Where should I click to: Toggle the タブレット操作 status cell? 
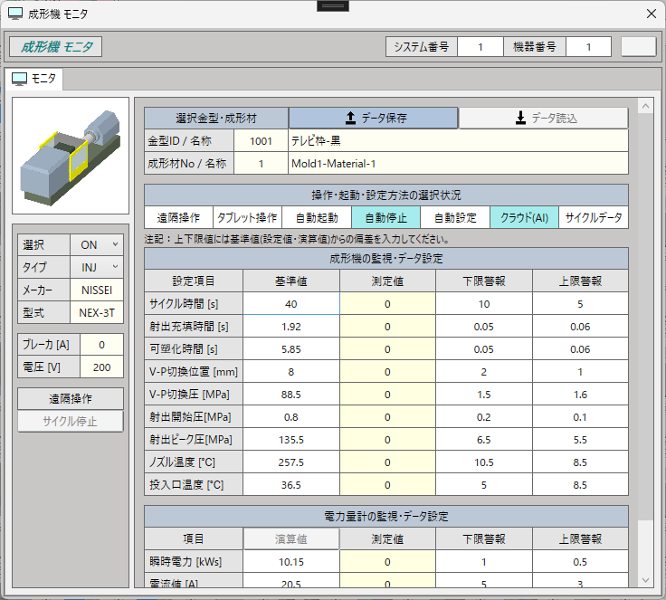pos(247,218)
